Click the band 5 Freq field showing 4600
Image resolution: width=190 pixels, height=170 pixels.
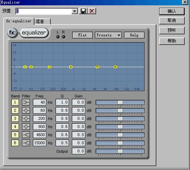(x=40, y=135)
